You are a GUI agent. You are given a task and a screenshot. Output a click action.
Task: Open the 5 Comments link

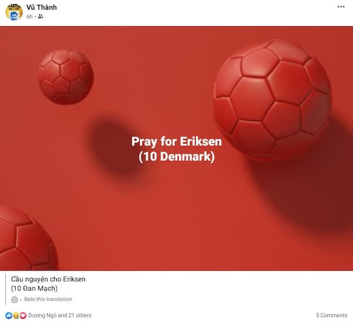(x=332, y=316)
